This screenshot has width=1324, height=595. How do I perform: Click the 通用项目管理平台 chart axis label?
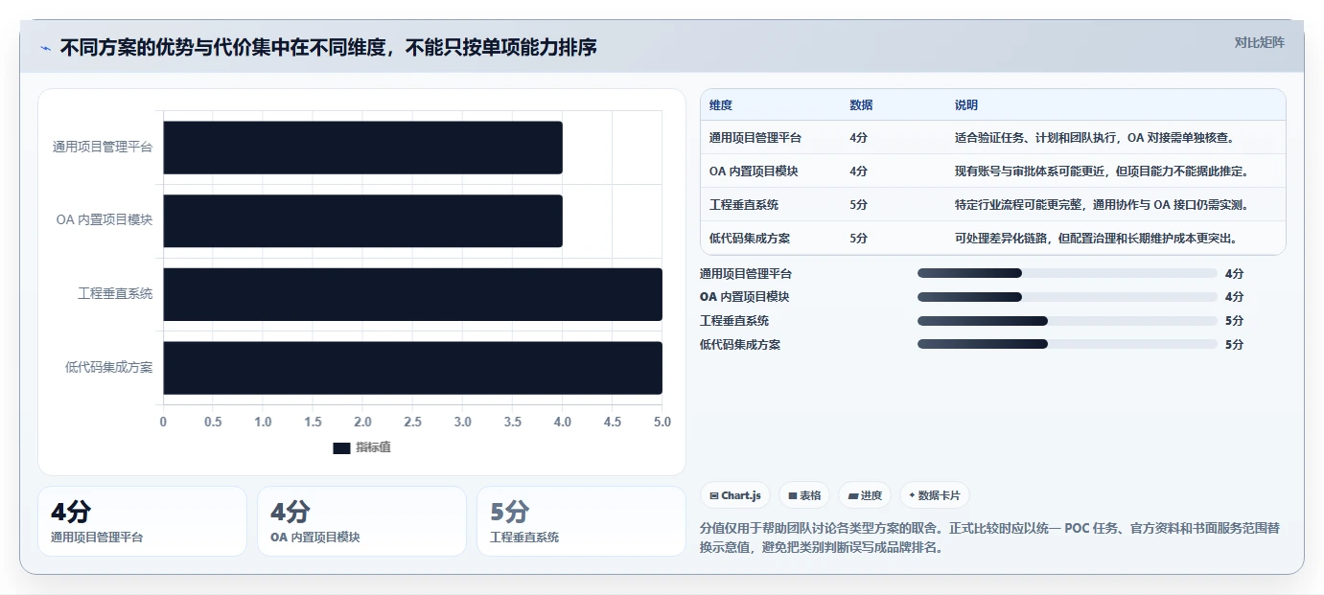[103, 148]
